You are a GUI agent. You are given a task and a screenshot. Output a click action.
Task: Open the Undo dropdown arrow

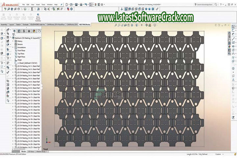[x=88, y=5]
